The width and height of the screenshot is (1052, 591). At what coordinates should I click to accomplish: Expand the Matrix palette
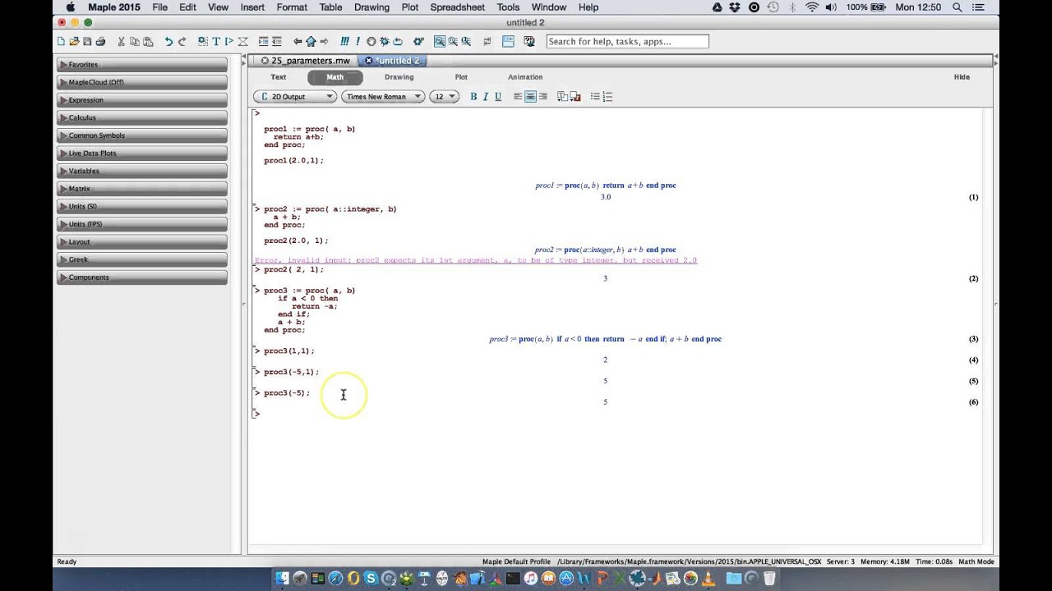(x=142, y=189)
